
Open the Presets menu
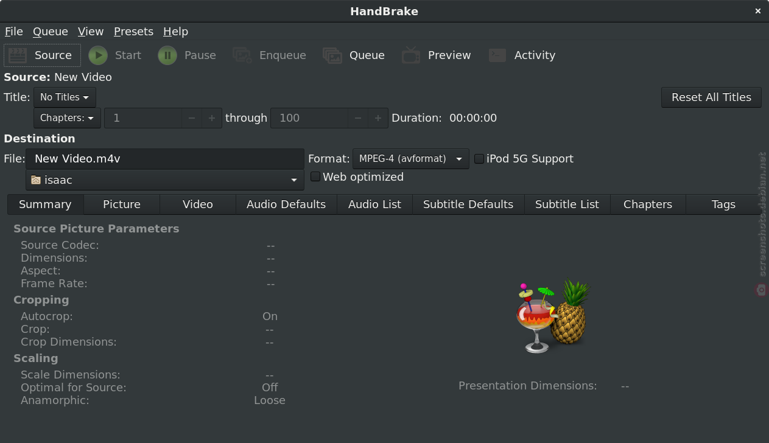(133, 32)
